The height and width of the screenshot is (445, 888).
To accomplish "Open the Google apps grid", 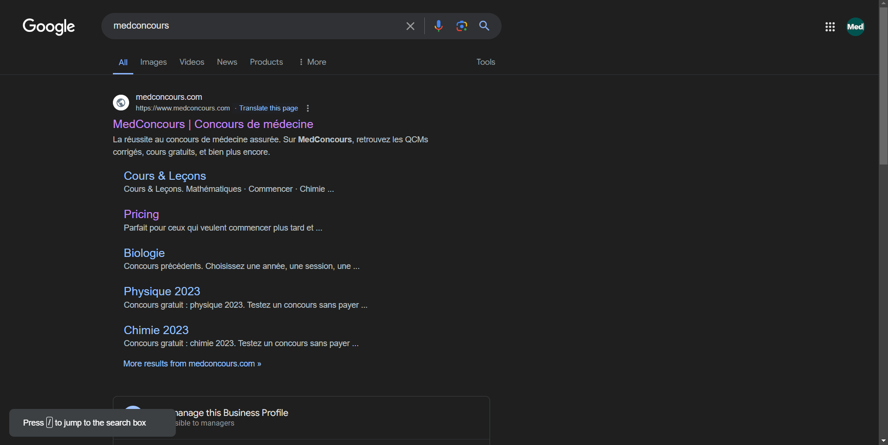I will 830,27.
